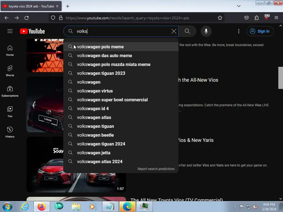Viewport: 283px width, 212px height.
Task: Open the You section in sidebar
Action: click(x=10, y=112)
